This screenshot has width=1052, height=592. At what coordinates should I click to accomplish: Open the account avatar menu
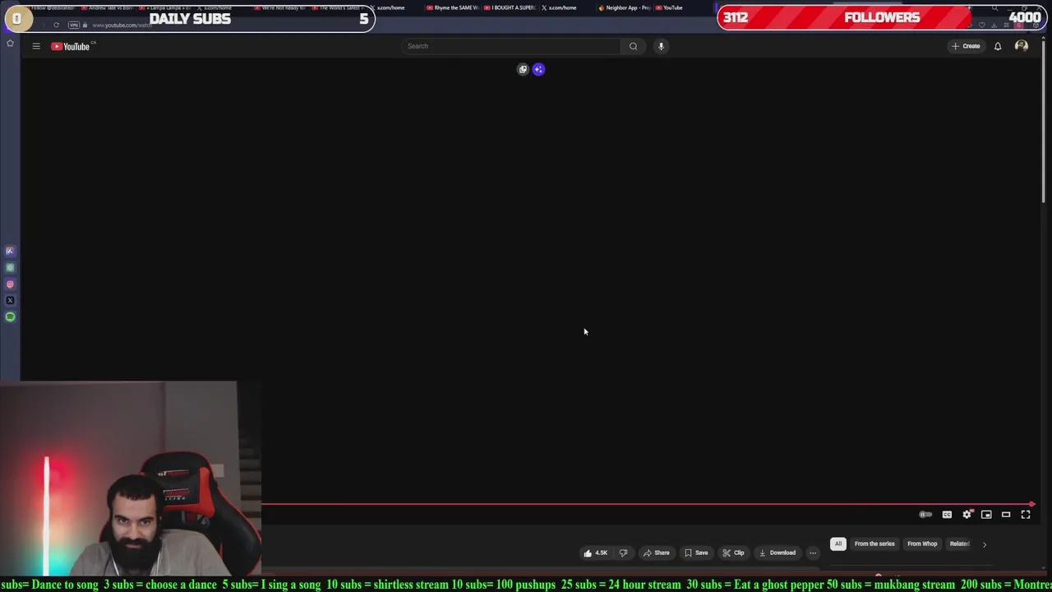[x=1022, y=46]
